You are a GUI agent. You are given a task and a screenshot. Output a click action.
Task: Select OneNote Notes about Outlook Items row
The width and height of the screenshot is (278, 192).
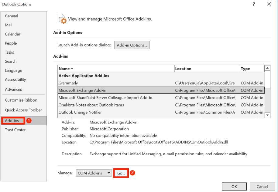[x=161, y=105]
